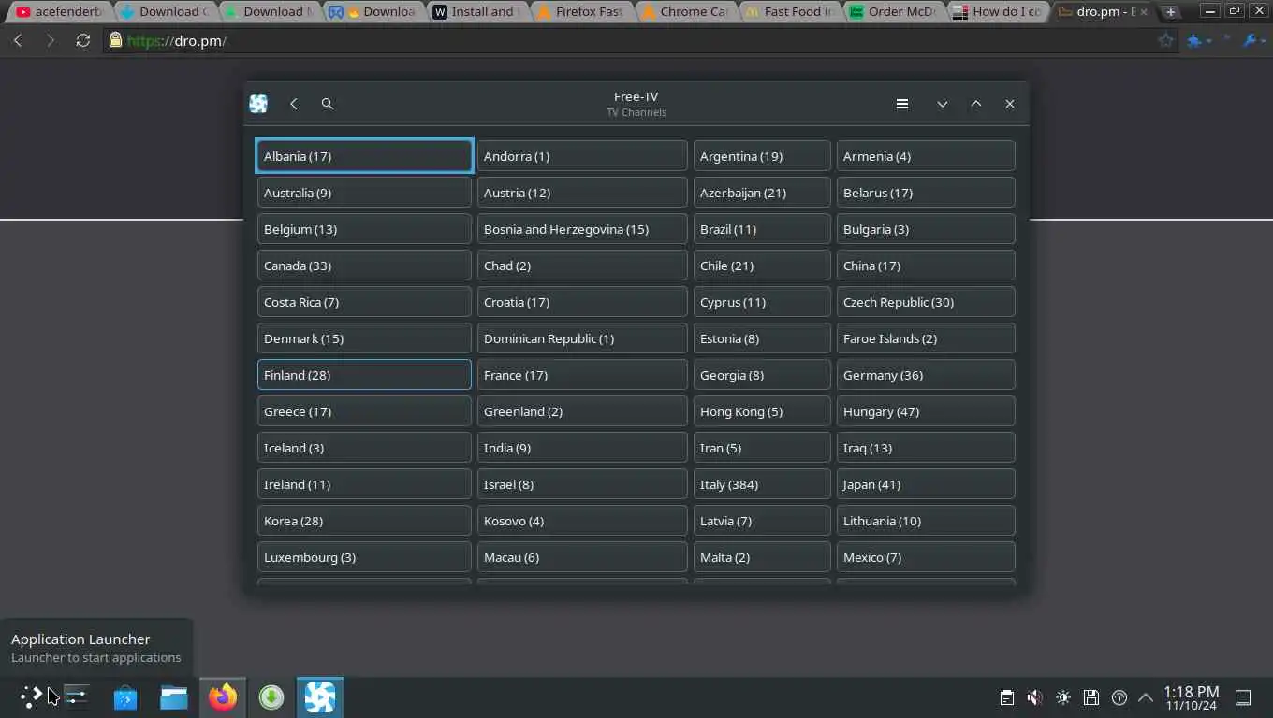Screen dimensions: 1273x718
Task: Switch to the acefenderb YouTube tab
Action: (x=59, y=12)
